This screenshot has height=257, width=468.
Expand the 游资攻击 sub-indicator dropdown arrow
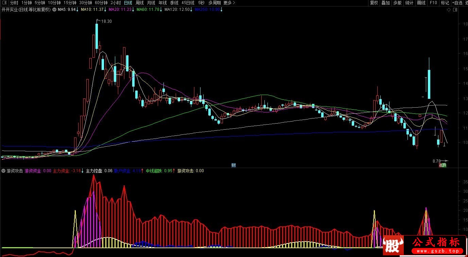(3, 171)
